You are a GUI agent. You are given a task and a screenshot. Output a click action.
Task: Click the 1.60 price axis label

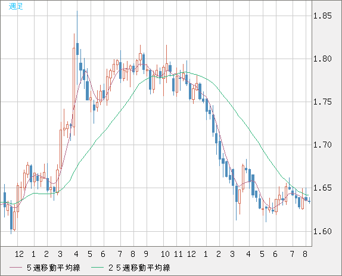point(322,231)
